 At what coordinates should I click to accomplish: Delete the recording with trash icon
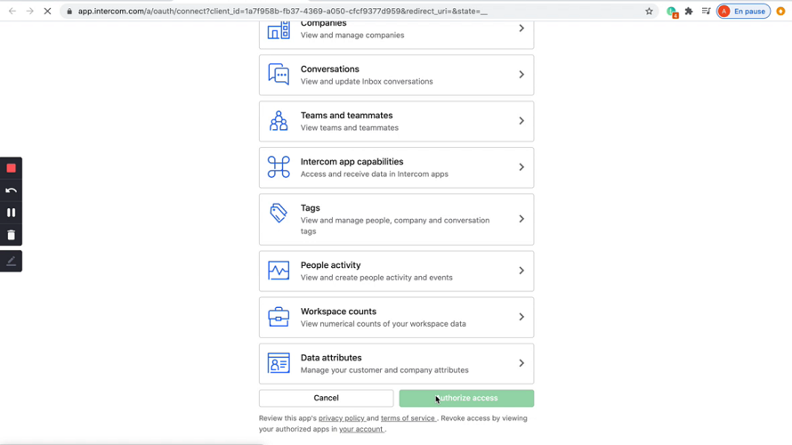[x=11, y=235]
